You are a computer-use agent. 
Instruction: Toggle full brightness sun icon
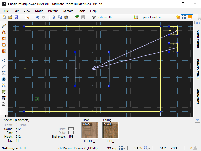(178, 17)
